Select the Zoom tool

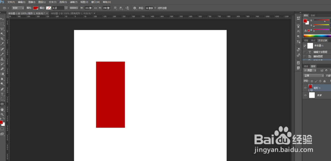[2, 114]
